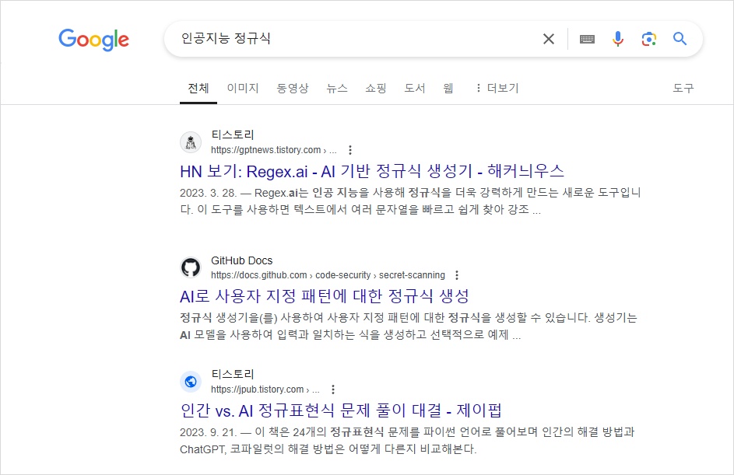This screenshot has width=734, height=475.
Task: Open 인간 vs. AI 정규표현식 문제 풀이 대결 link
Action: [x=341, y=410]
